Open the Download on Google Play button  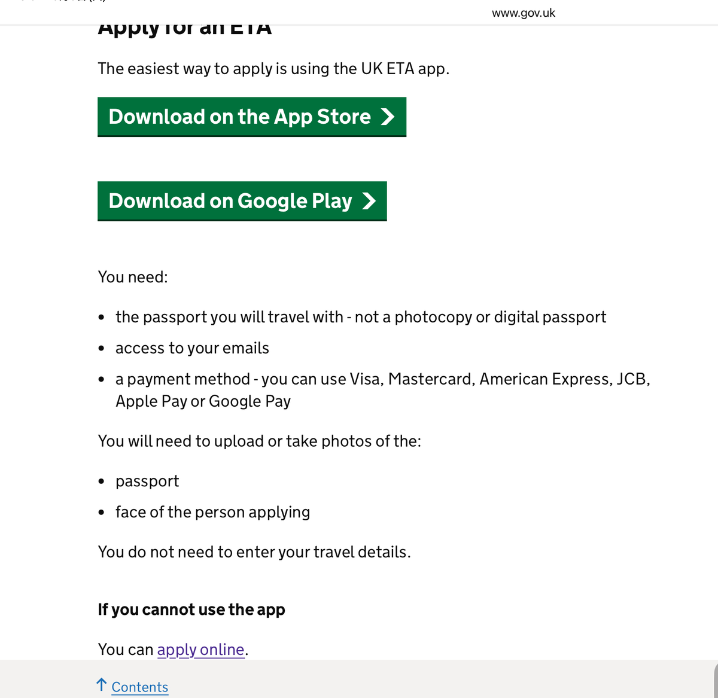pyautogui.click(x=242, y=201)
